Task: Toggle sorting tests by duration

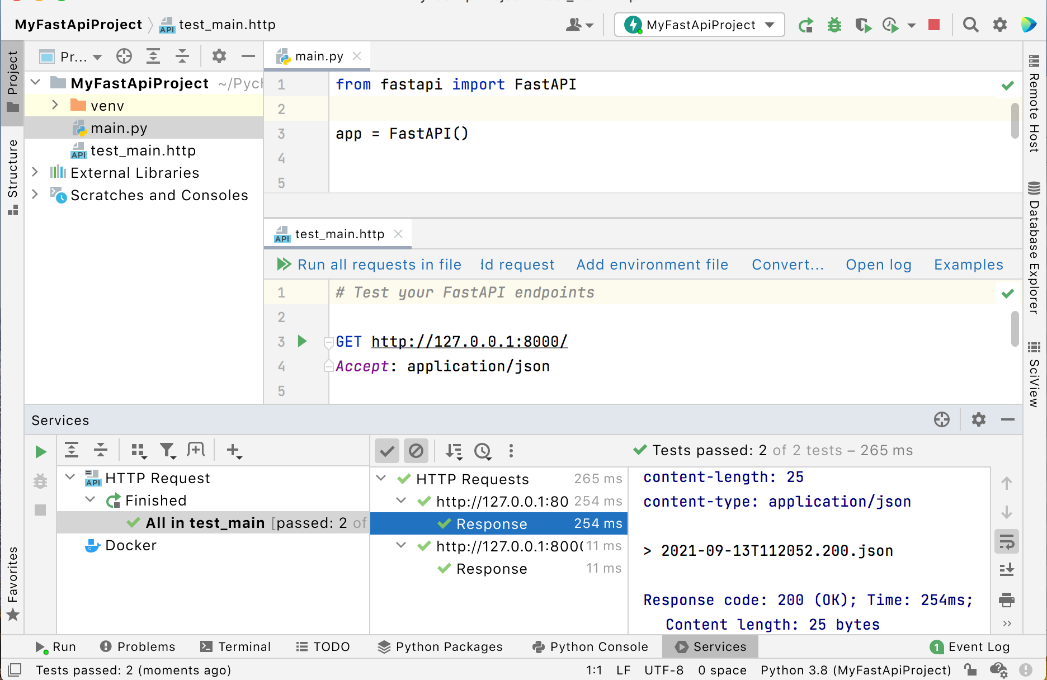Action: tap(482, 451)
